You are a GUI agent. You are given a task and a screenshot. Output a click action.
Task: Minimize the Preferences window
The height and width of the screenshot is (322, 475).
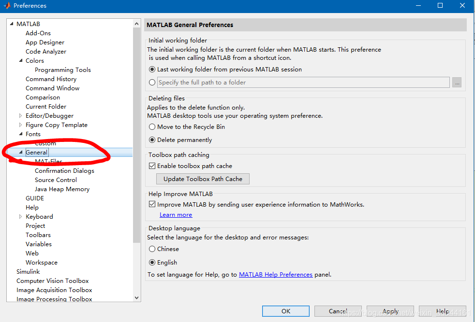(418, 5)
